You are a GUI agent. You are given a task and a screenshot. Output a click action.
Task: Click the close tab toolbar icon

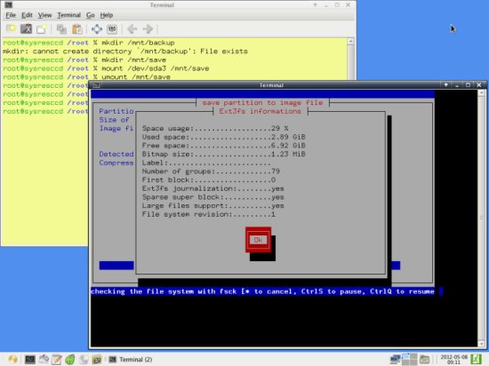pyautogui.click(x=26, y=29)
